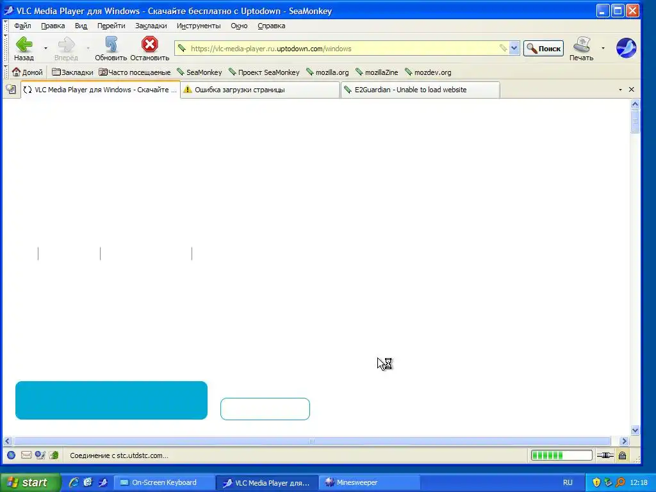Open the list-all-tabs dropdown
Viewport: 656px width, 492px height.
[x=620, y=90]
